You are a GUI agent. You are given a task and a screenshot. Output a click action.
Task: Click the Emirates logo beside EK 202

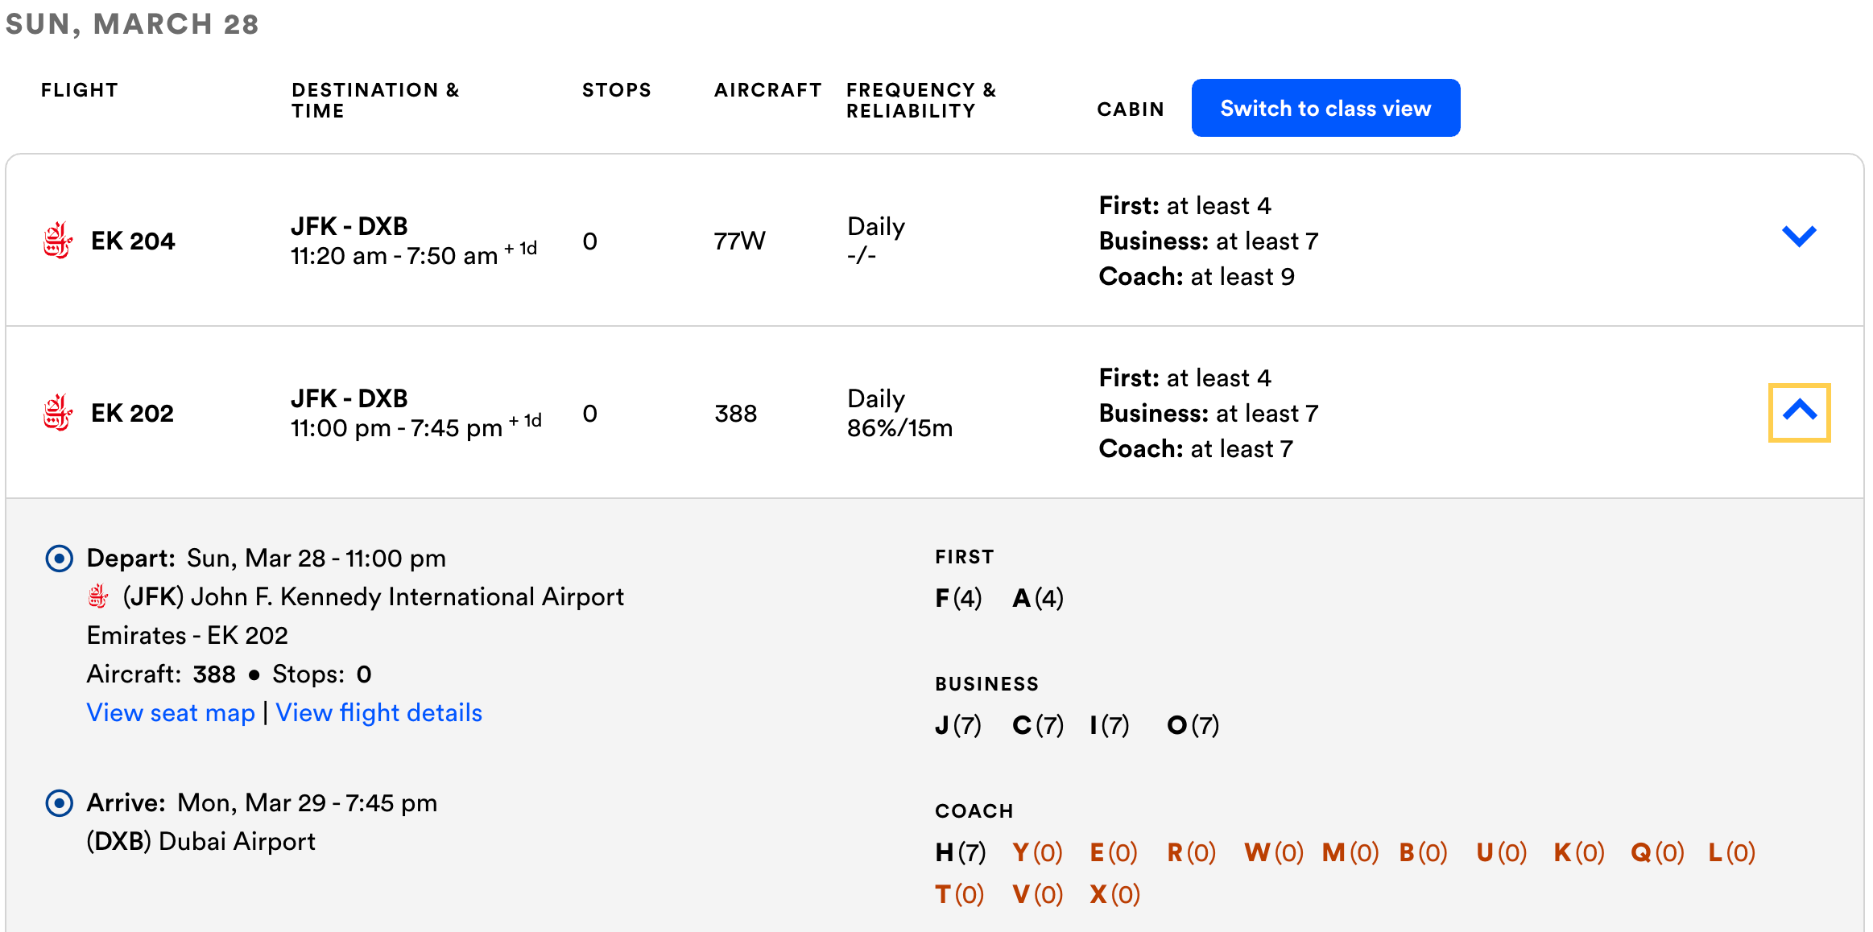coord(57,413)
